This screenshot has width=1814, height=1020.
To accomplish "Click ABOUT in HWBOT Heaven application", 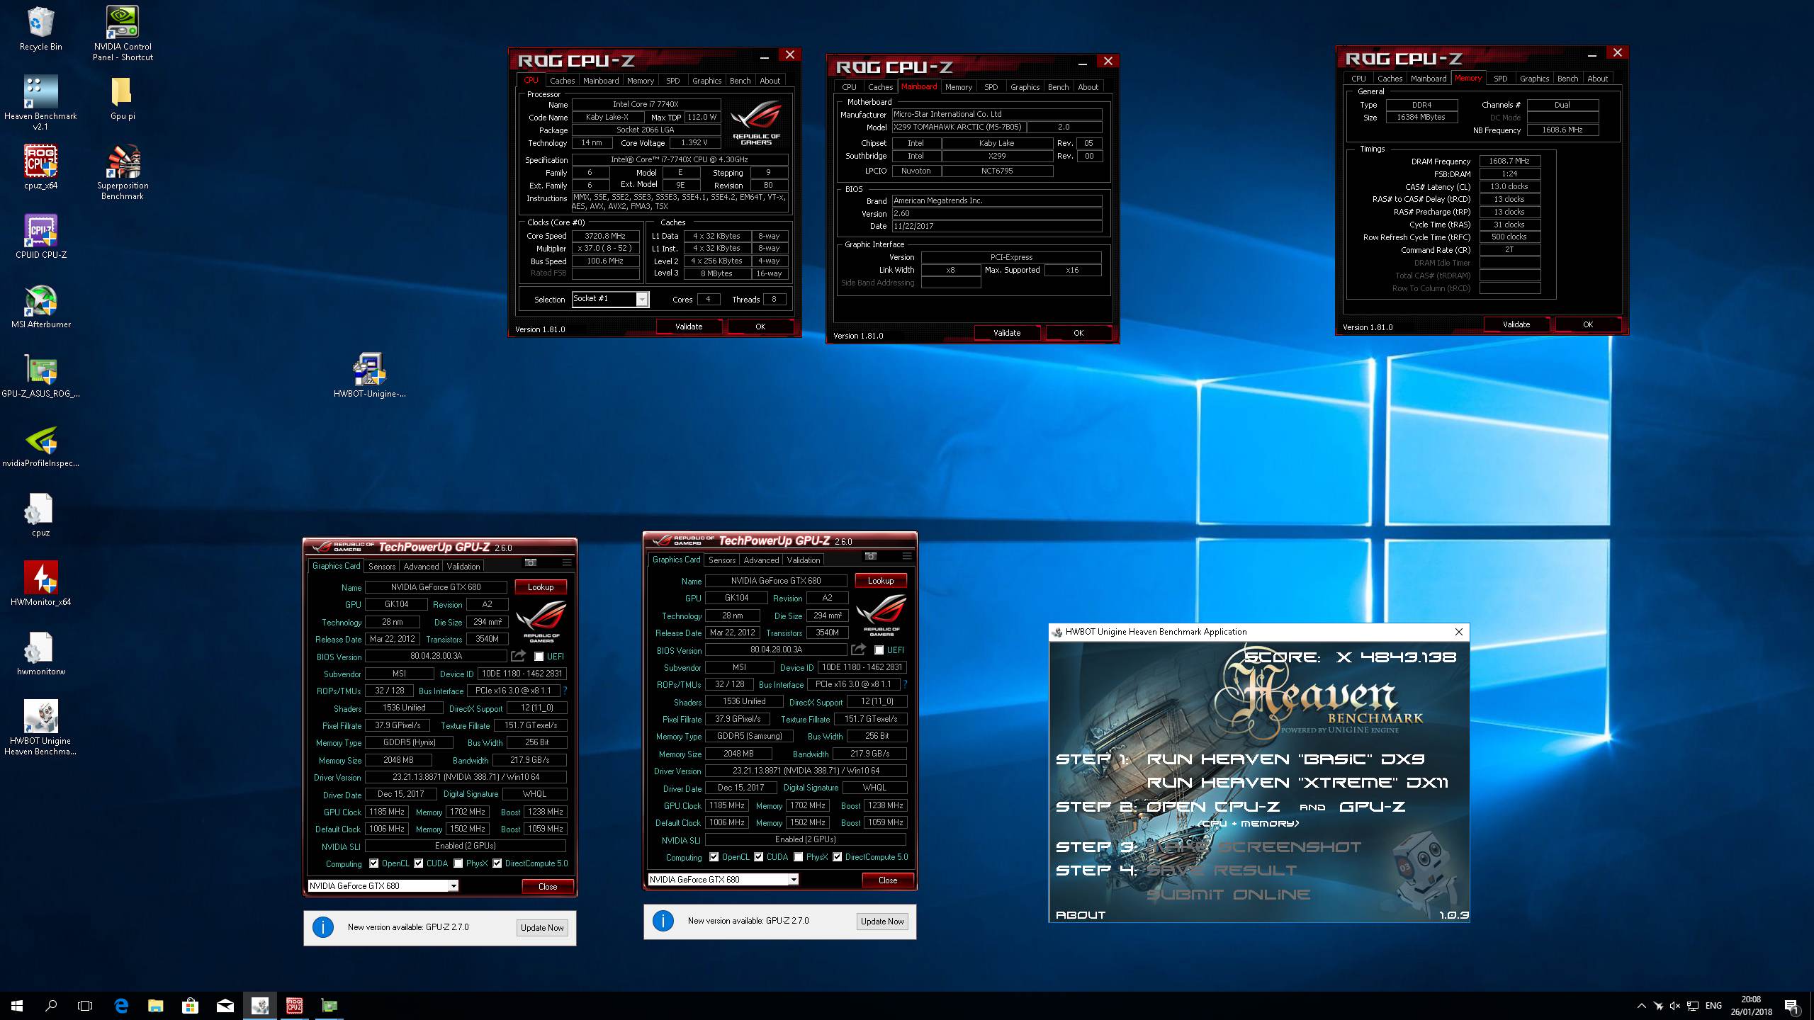I will coord(1081,915).
